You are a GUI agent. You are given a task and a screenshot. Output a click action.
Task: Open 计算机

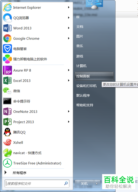coord(81,66)
